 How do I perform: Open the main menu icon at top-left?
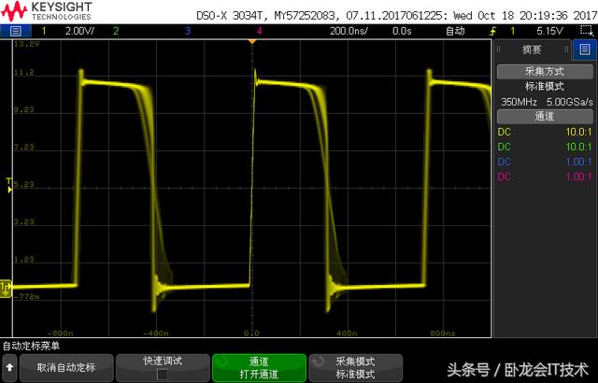click(x=16, y=31)
